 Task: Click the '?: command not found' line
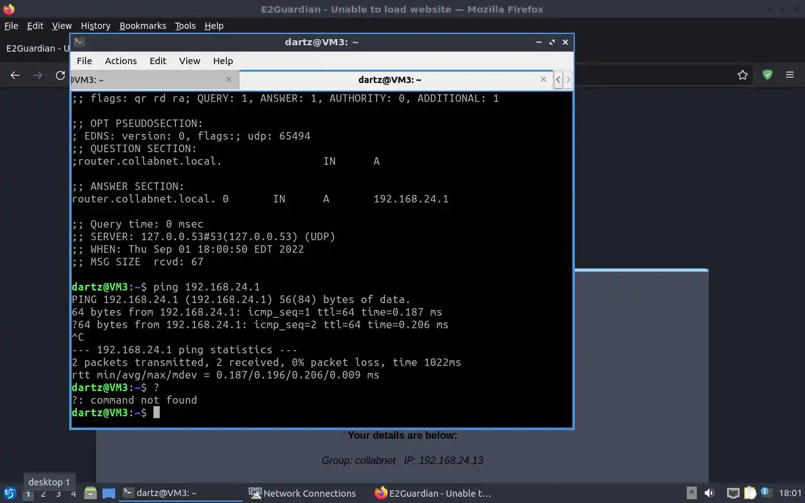[x=134, y=400]
